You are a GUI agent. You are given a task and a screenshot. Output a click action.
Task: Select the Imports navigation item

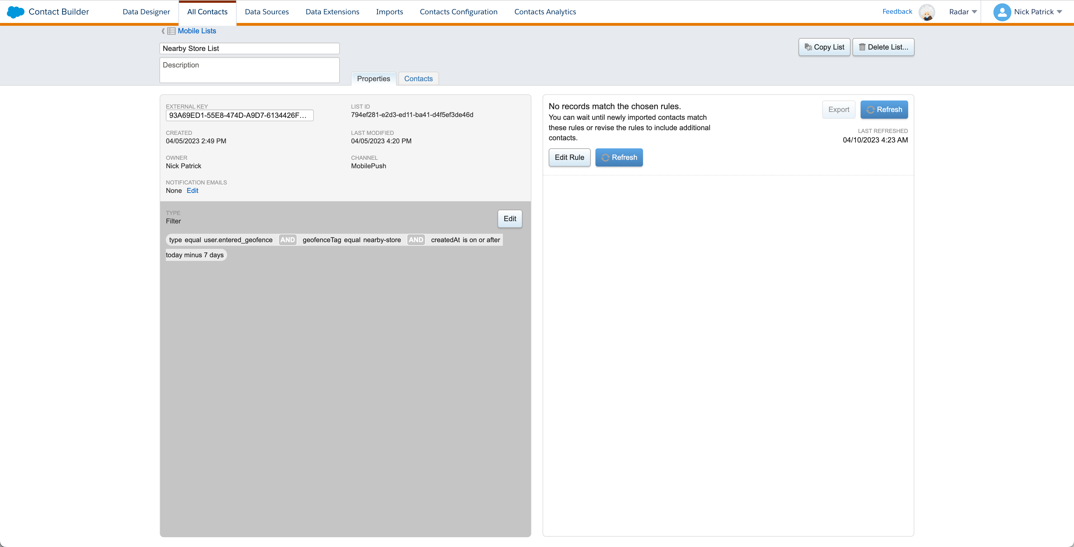(x=389, y=12)
